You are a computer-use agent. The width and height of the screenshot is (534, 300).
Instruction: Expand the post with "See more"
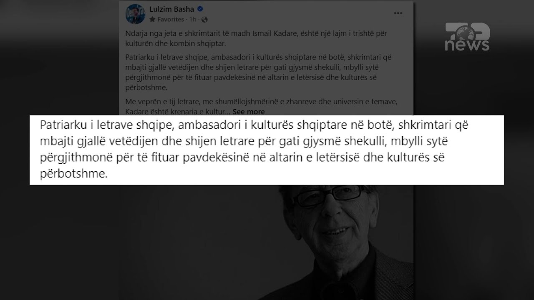click(x=249, y=112)
